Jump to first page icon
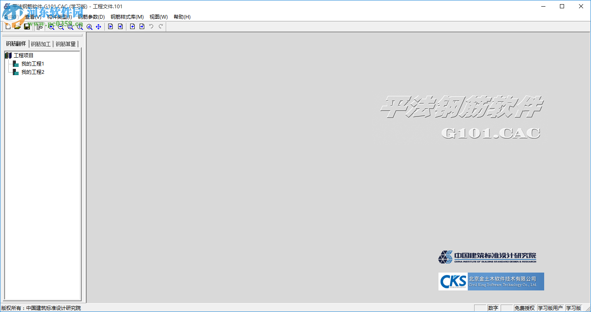The image size is (591, 312). (x=111, y=27)
